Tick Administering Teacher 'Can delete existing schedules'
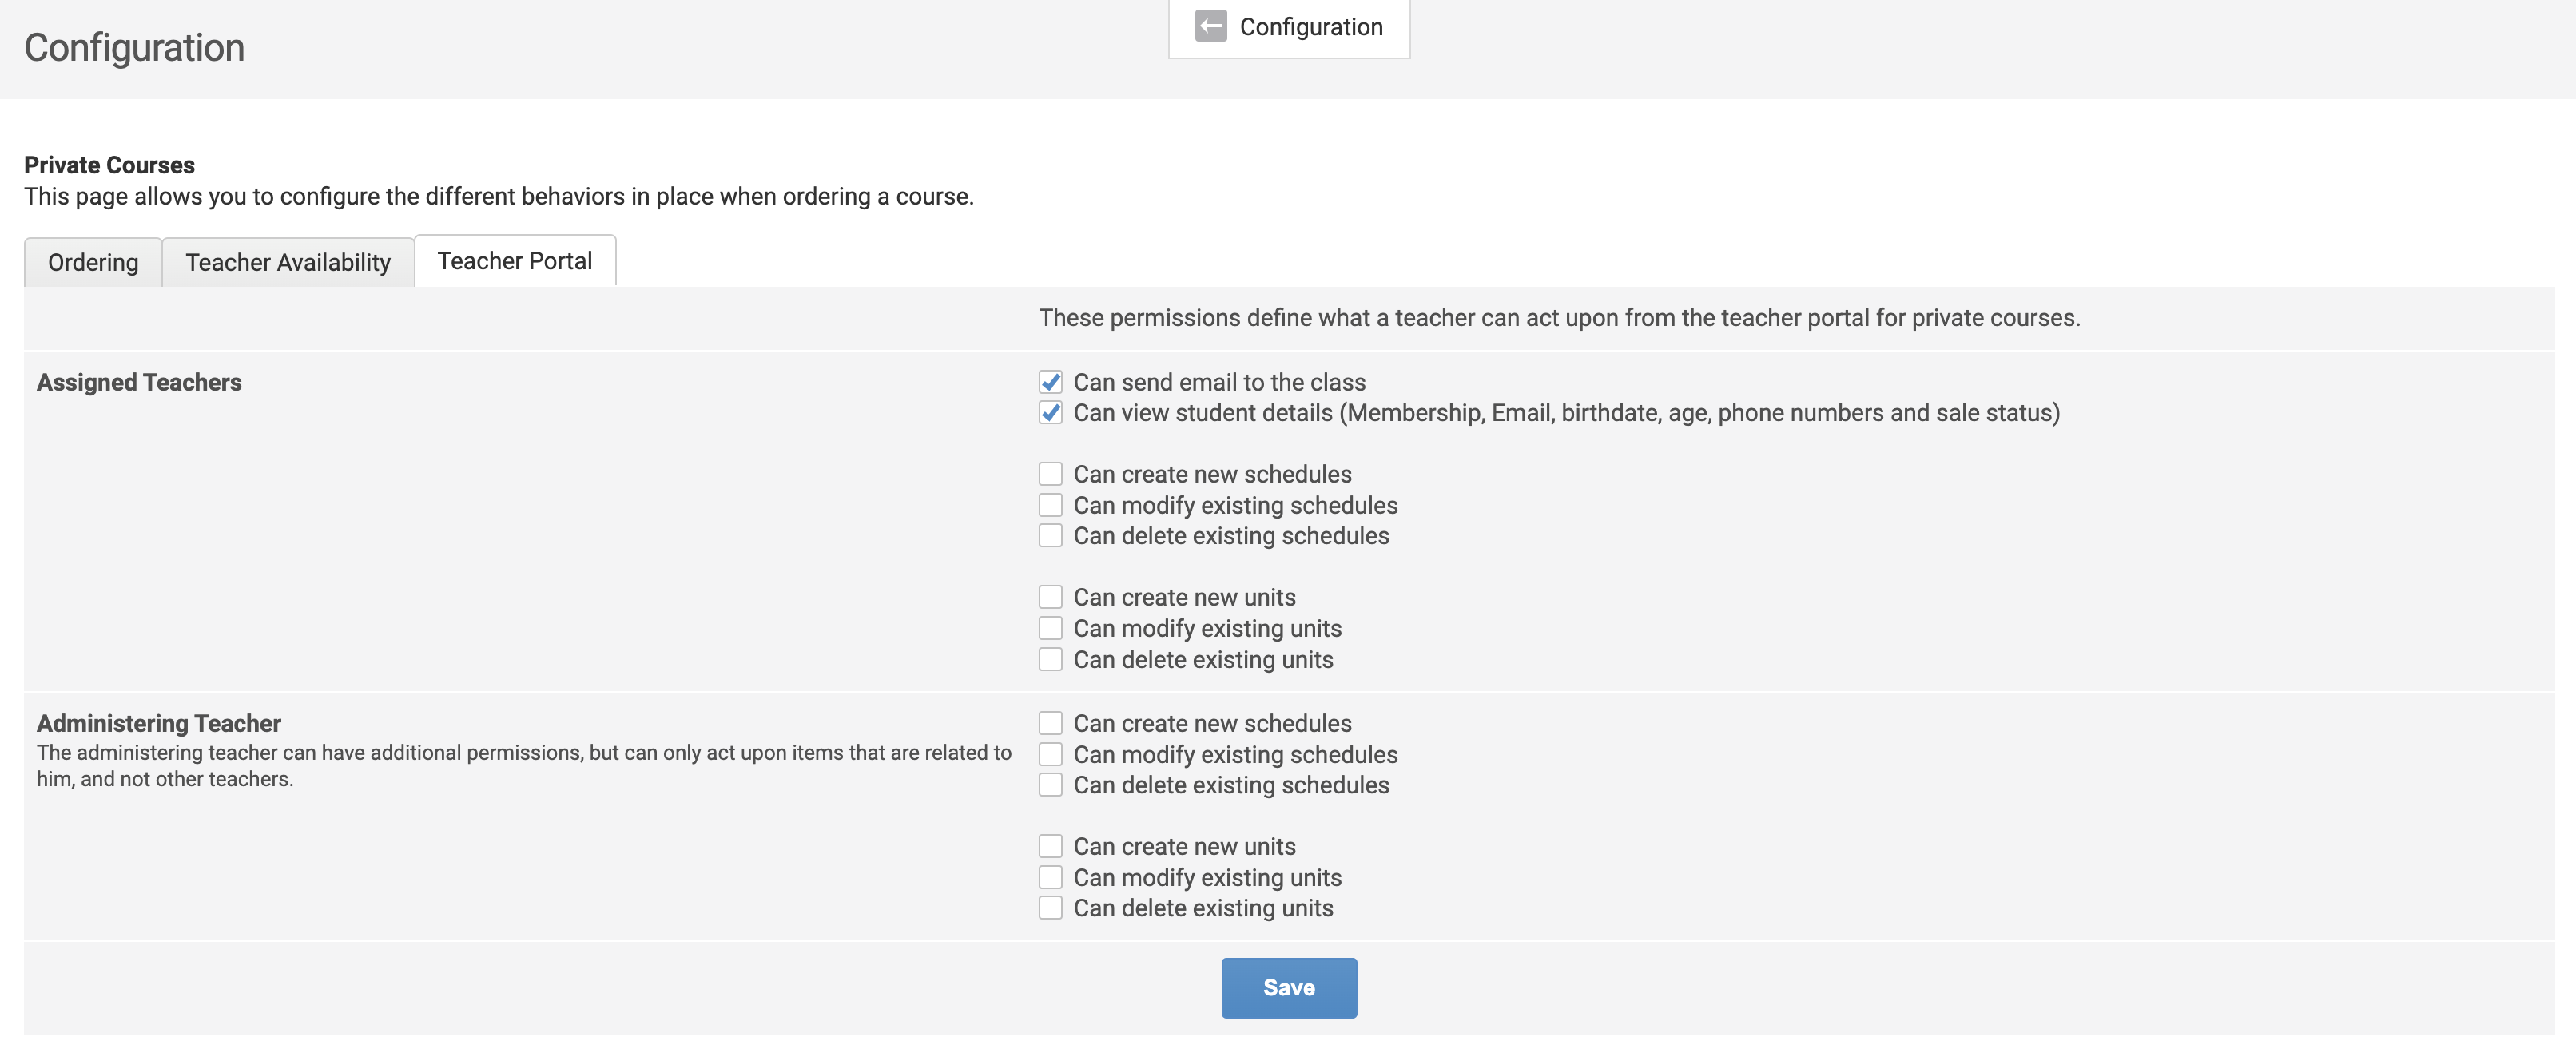Viewport: 2576px width, 1053px height. [1050, 785]
